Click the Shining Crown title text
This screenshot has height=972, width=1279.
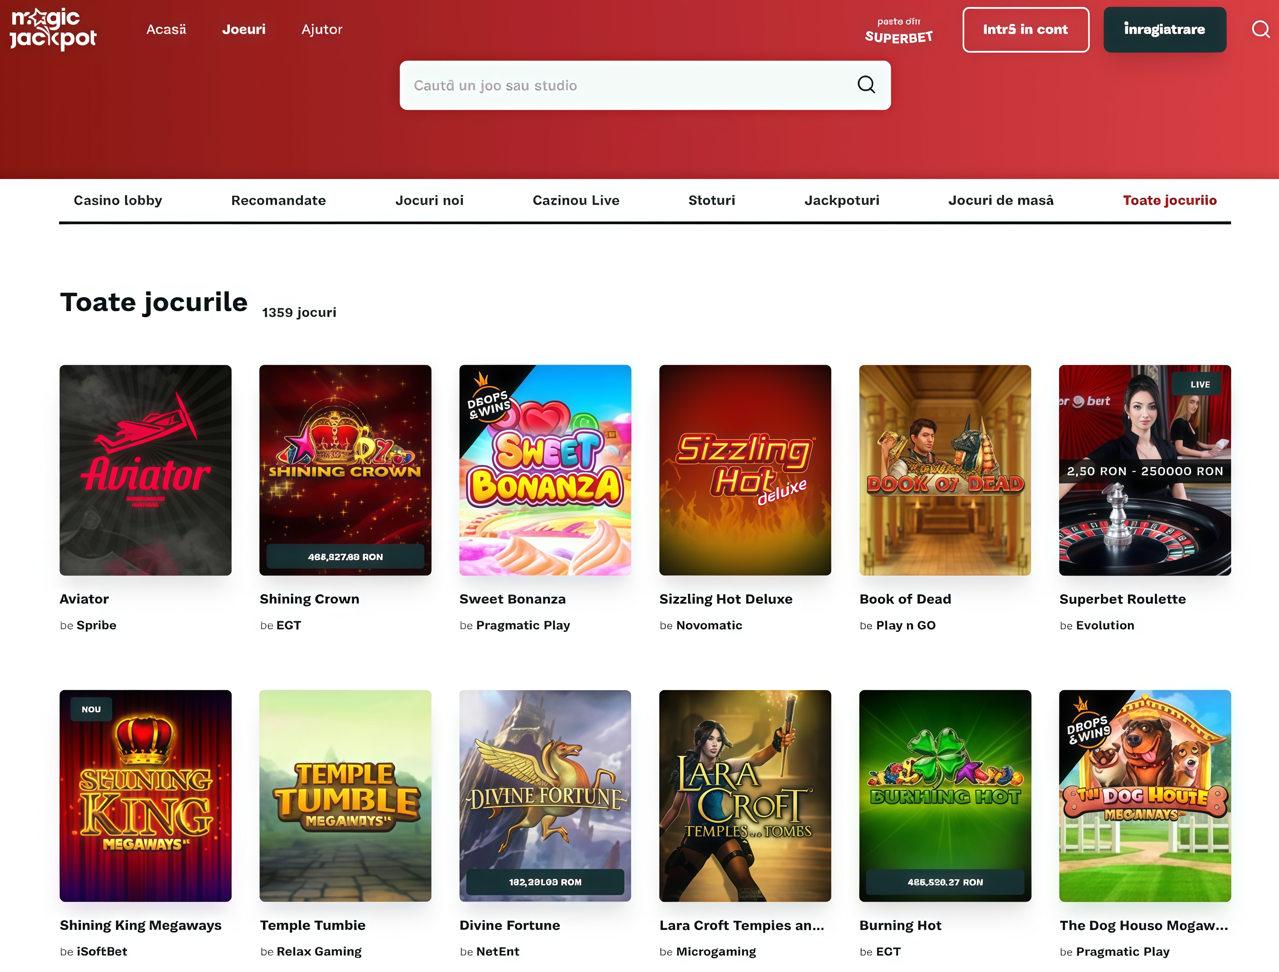pyautogui.click(x=309, y=599)
